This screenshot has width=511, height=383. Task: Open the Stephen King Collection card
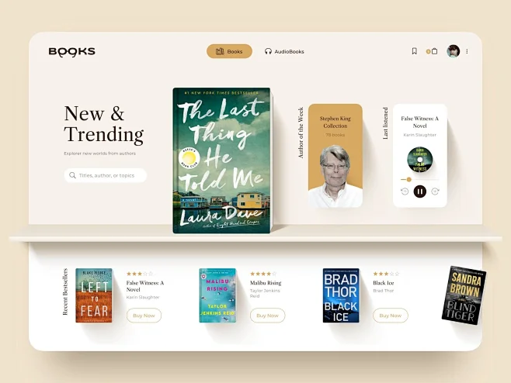click(335, 156)
